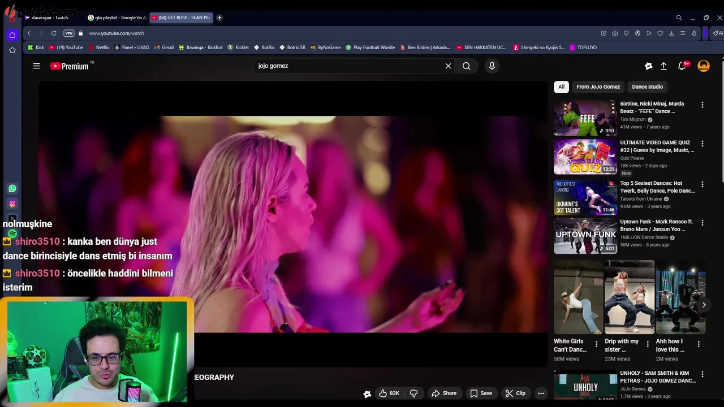The image size is (724, 407).
Task: Open the Kick bookmark
Action: (x=36, y=47)
